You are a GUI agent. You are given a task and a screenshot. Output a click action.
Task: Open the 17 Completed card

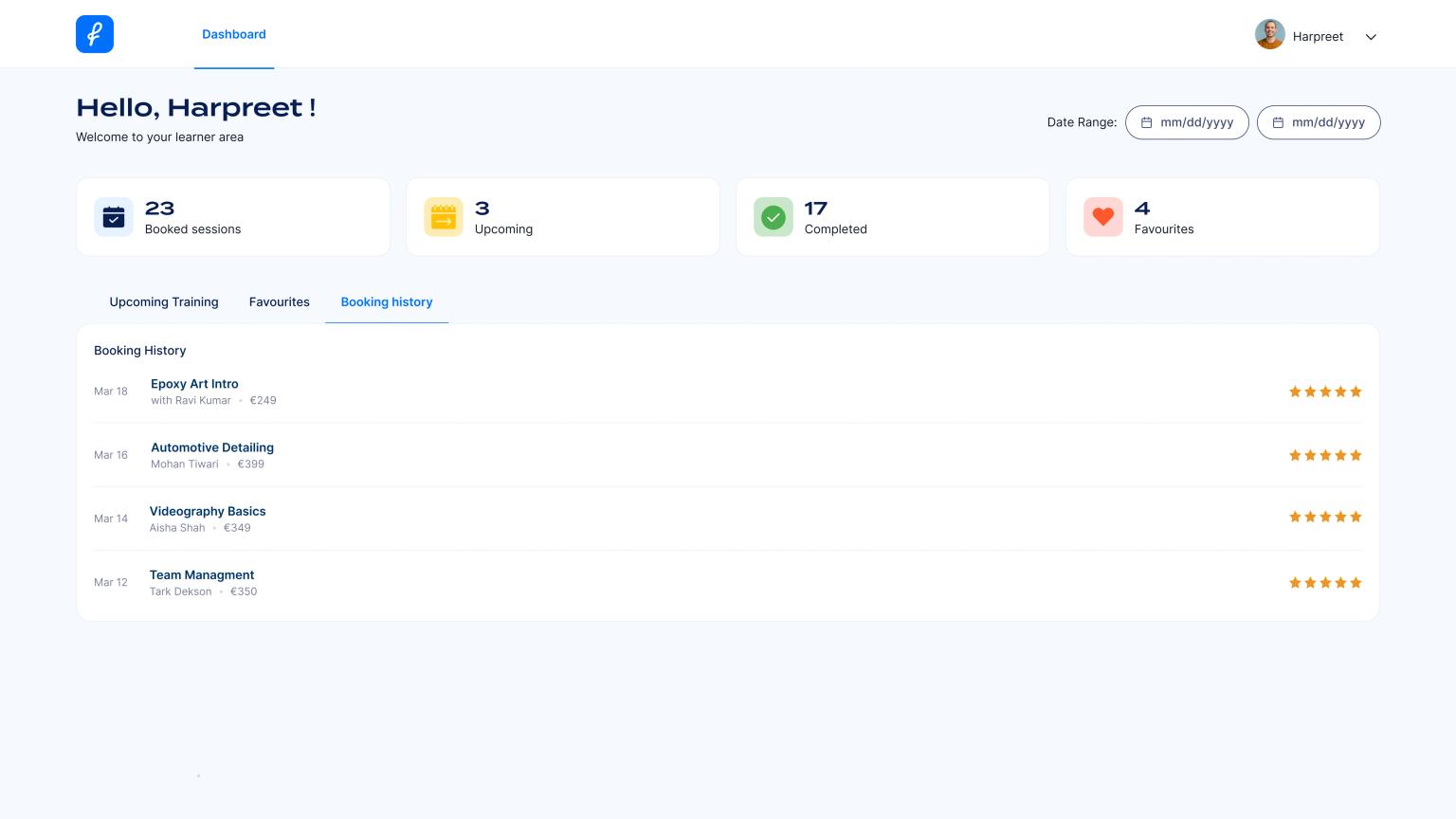(x=893, y=217)
